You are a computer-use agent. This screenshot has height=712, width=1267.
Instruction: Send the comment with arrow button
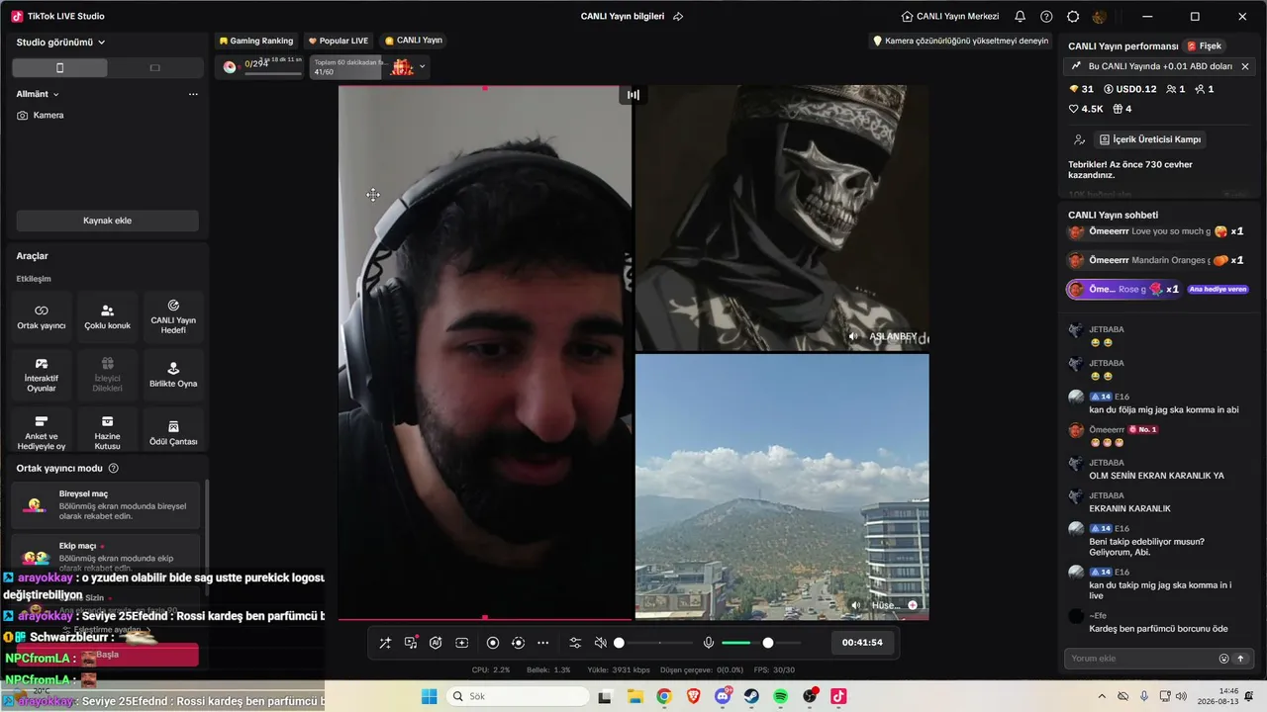[1240, 659]
